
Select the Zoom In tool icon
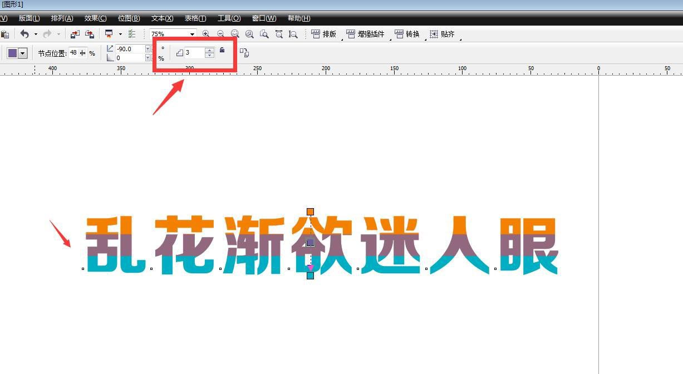(205, 33)
